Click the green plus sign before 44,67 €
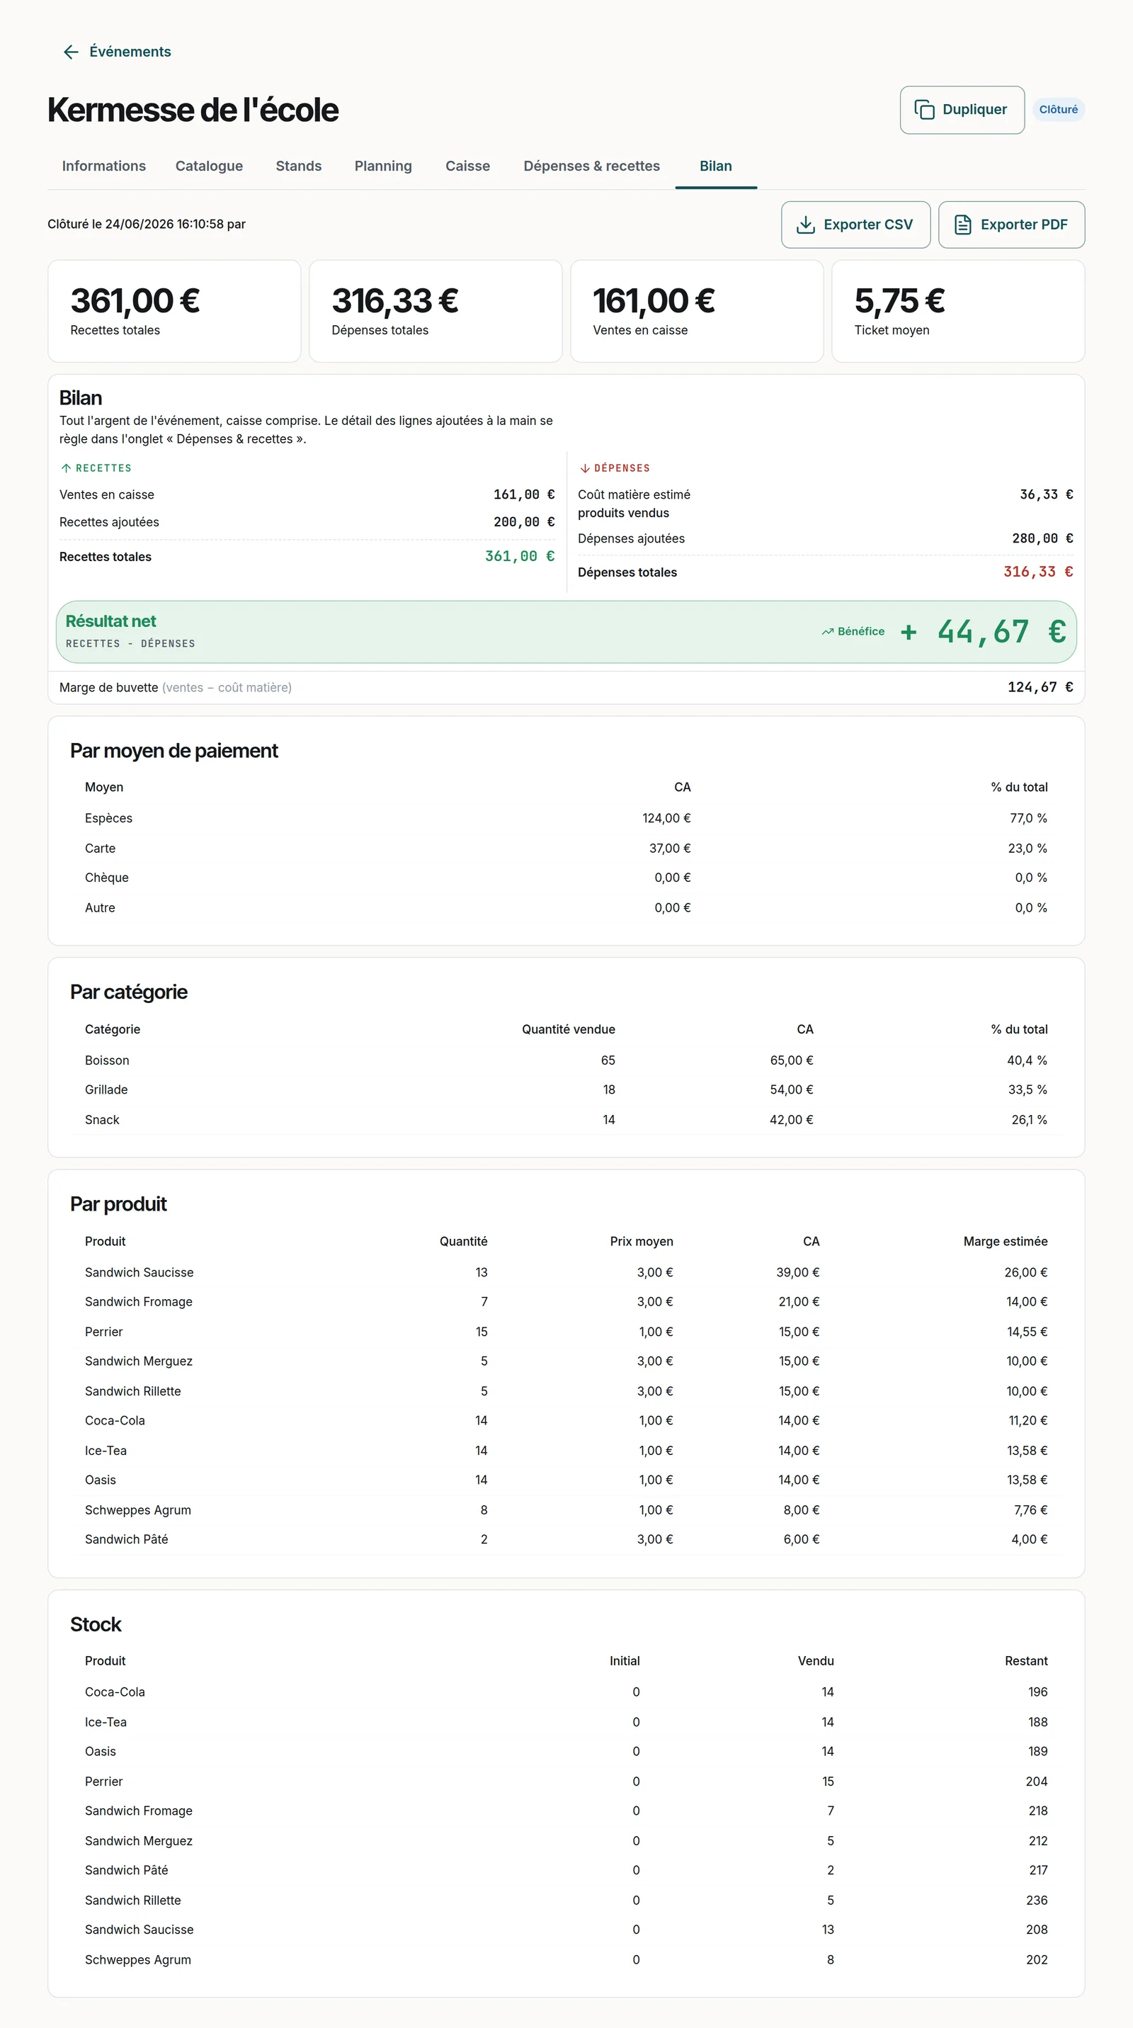Screen dimensions: 1133x2028 (909, 631)
